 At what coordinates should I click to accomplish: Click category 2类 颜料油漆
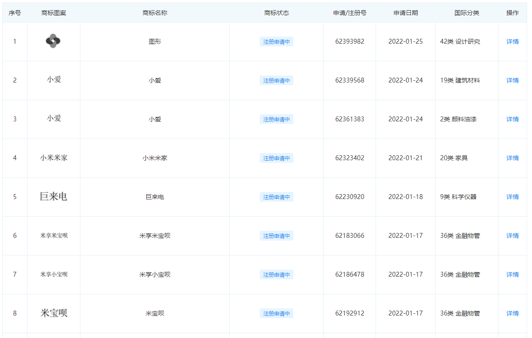pyautogui.click(x=458, y=119)
